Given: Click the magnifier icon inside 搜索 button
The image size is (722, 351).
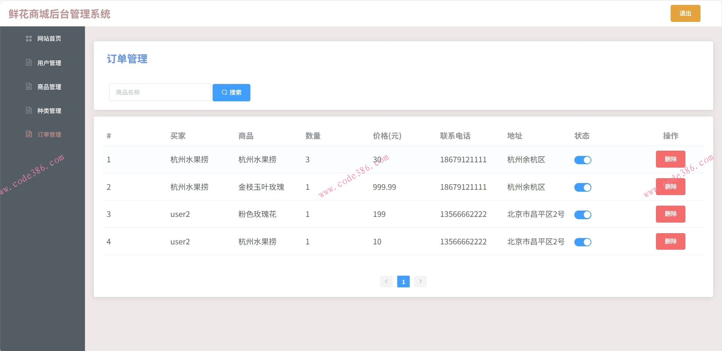Looking at the screenshot, I should pyautogui.click(x=224, y=92).
